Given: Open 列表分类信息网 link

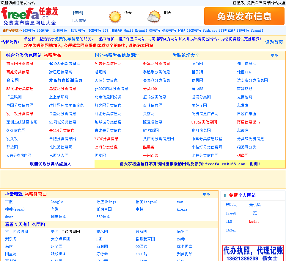Looking at the screenshot, I should pyautogui.click(x=108, y=64).
